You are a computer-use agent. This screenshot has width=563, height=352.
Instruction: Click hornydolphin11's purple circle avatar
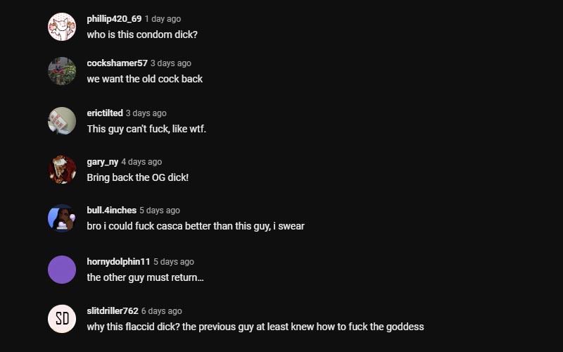tap(62, 270)
